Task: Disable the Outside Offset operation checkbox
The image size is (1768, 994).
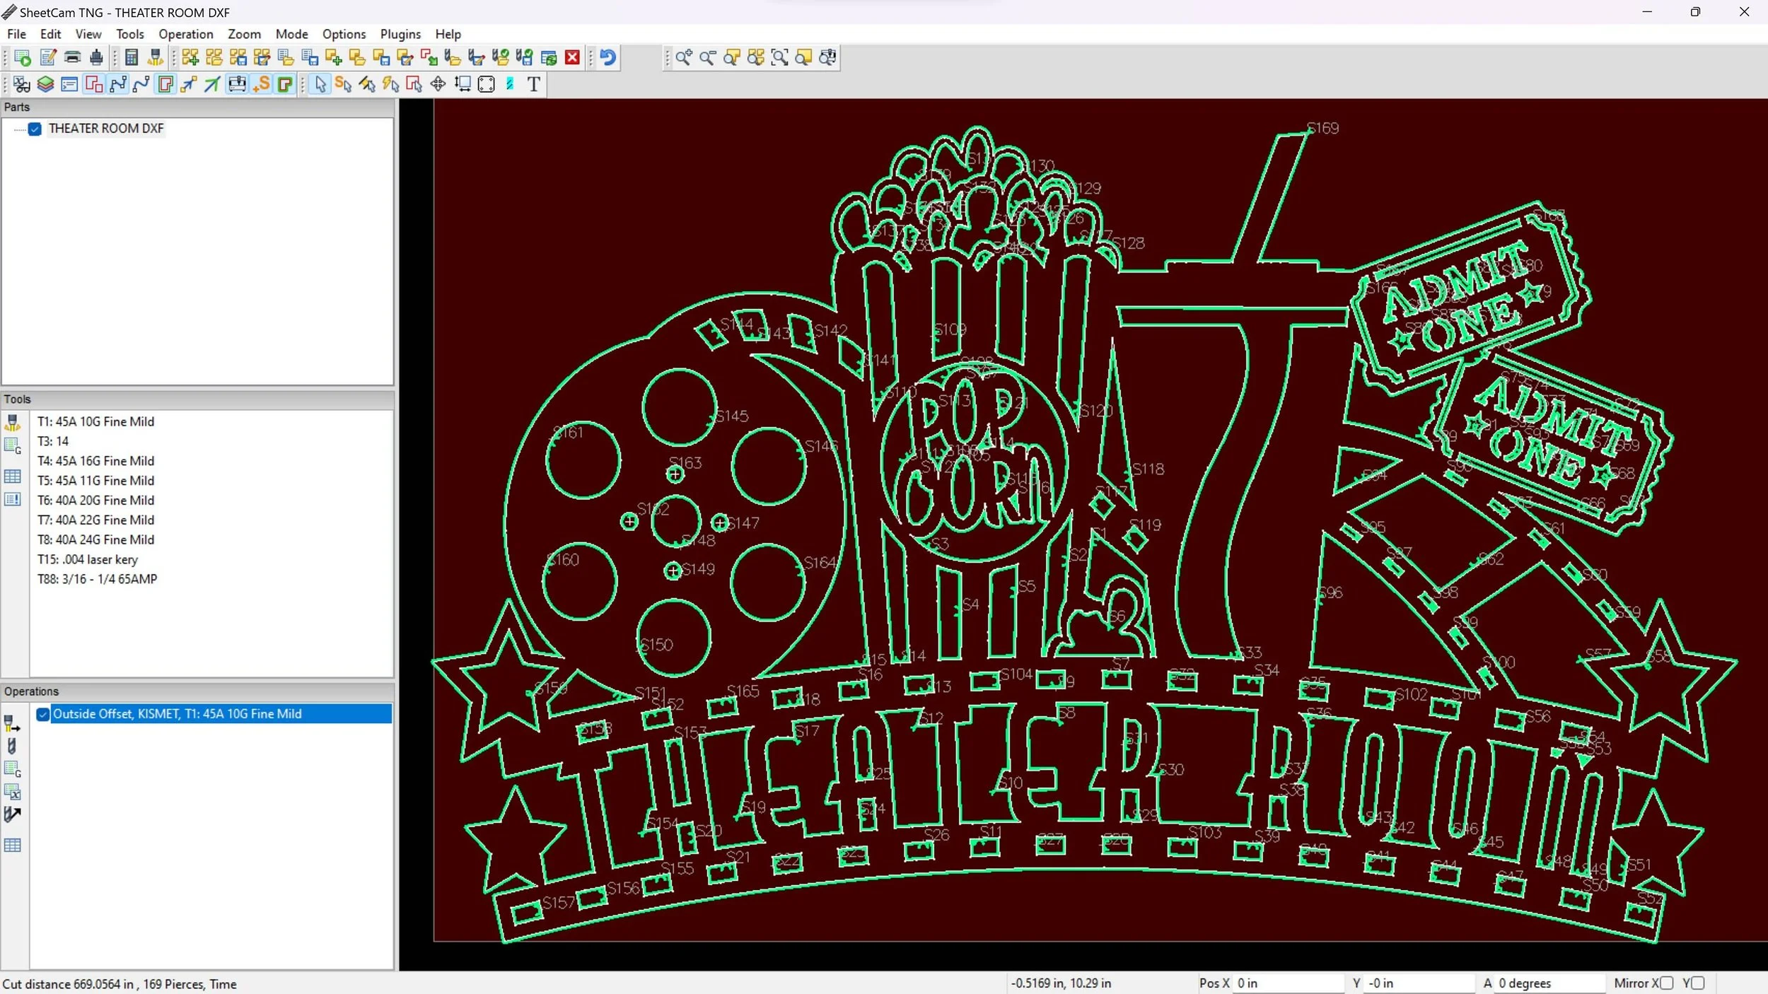Action: click(43, 714)
